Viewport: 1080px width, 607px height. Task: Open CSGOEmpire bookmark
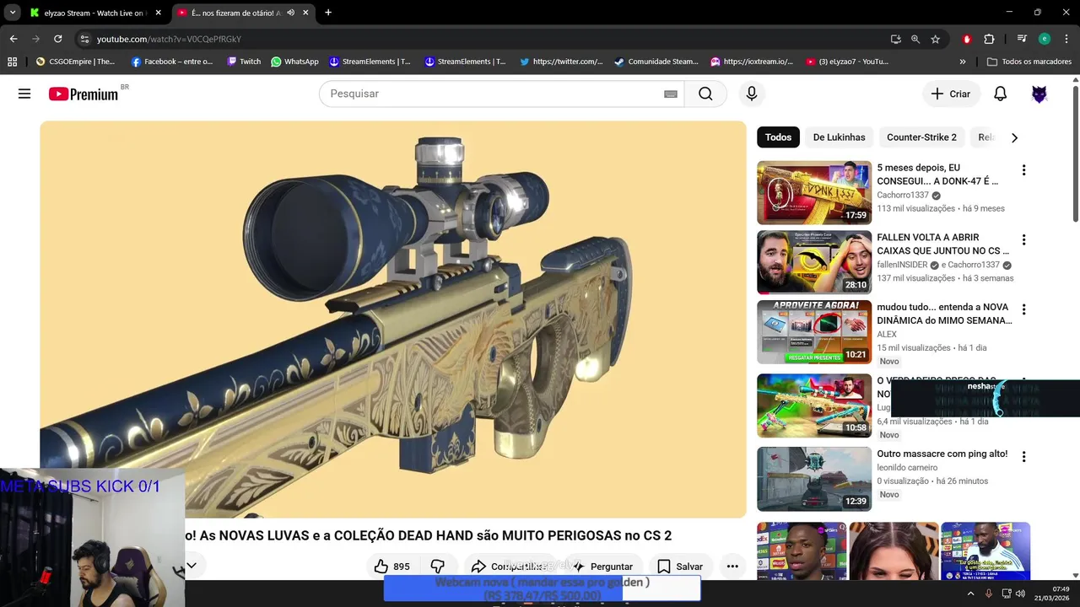tap(75, 62)
